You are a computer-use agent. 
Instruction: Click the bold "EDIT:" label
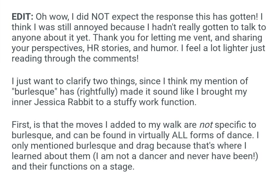[x=22, y=17]
